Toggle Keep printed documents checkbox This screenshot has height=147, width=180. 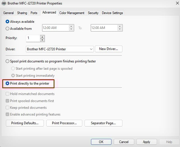tap(8, 108)
